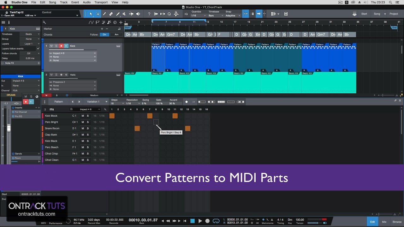
Task: Open the Audio menu
Action: [x=87, y=2]
